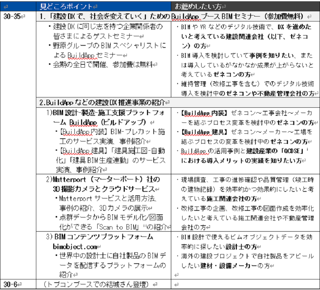Click the line 'BIM設計で使えるビムオブジェクトデータを効'

click(247, 237)
